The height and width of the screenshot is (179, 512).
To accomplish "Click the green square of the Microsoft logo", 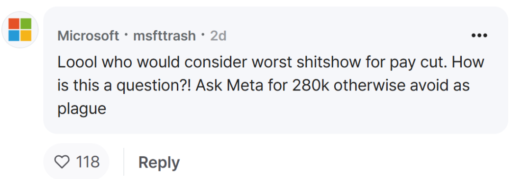I will point(26,24).
